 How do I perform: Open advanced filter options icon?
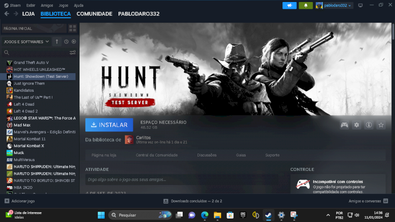pos(73,53)
